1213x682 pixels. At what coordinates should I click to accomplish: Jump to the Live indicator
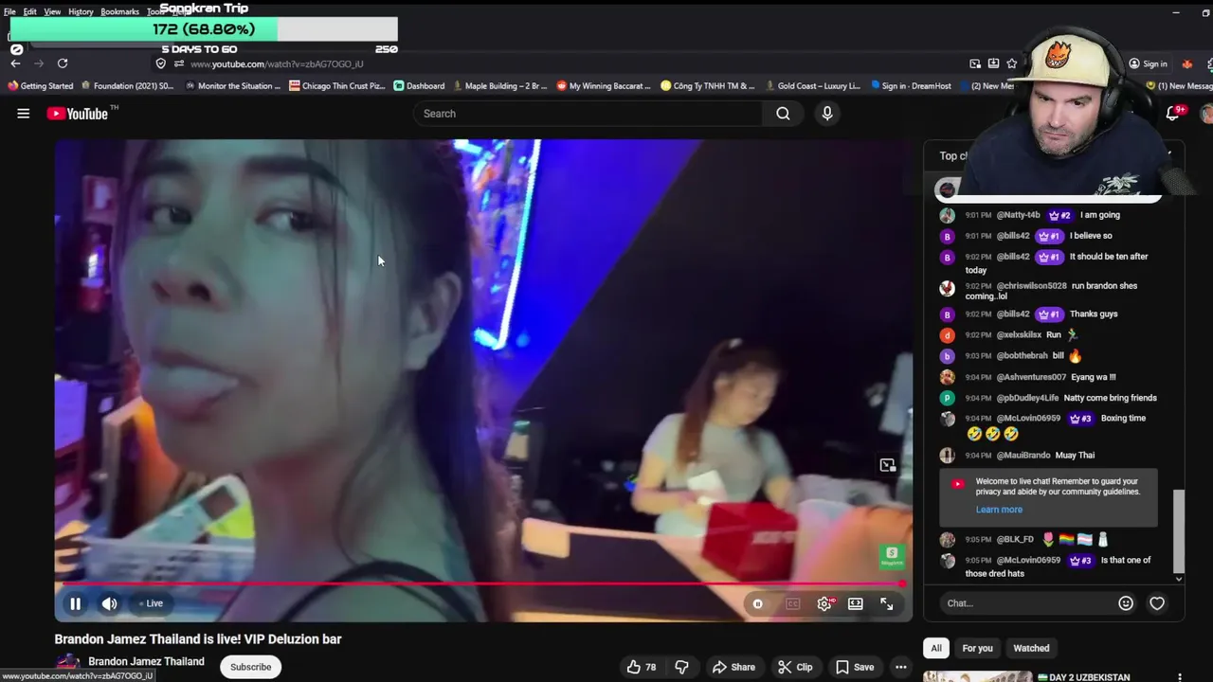click(152, 603)
